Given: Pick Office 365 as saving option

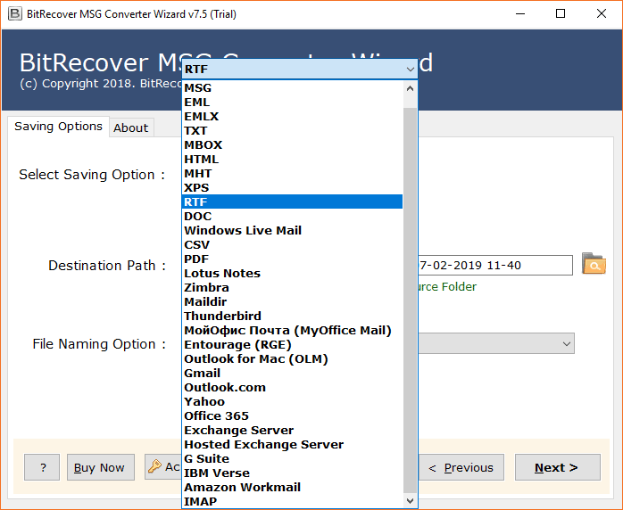Looking at the screenshot, I should 292,416.
